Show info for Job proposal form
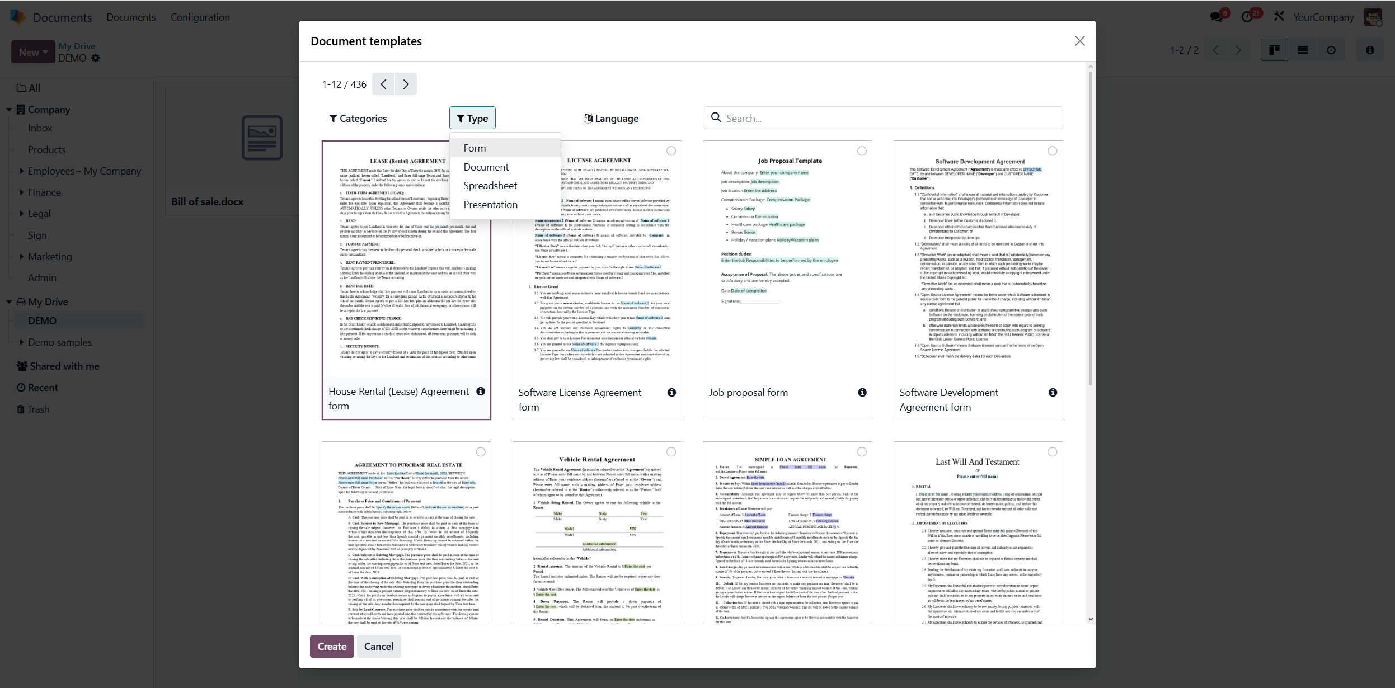1395x688 pixels. pyautogui.click(x=862, y=393)
